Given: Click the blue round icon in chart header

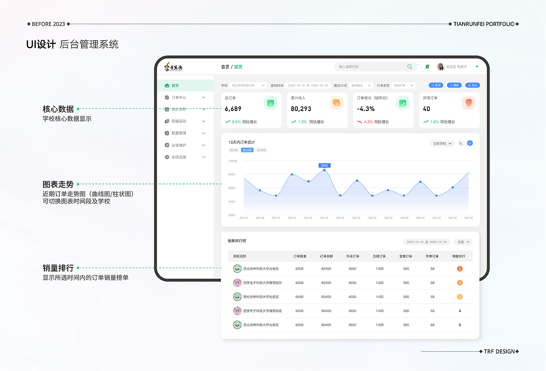Looking at the screenshot, I should 470,143.
